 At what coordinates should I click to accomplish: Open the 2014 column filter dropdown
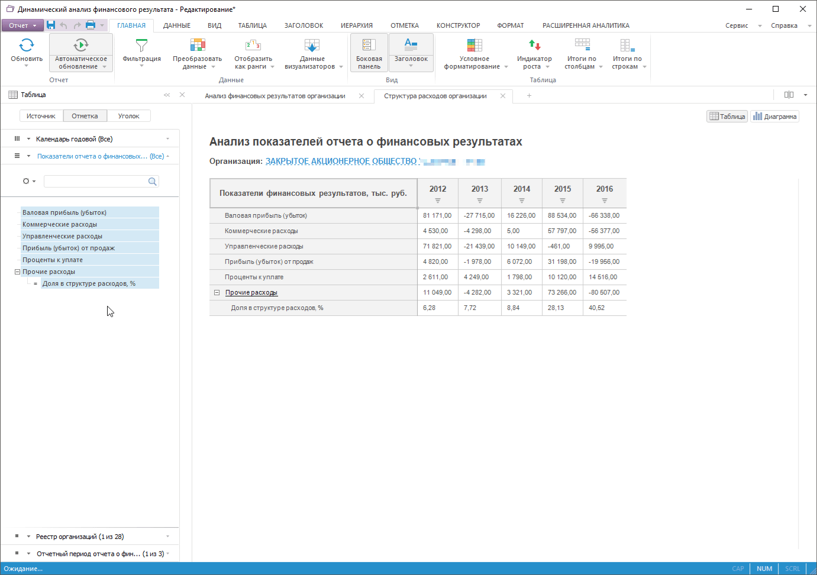pos(522,201)
